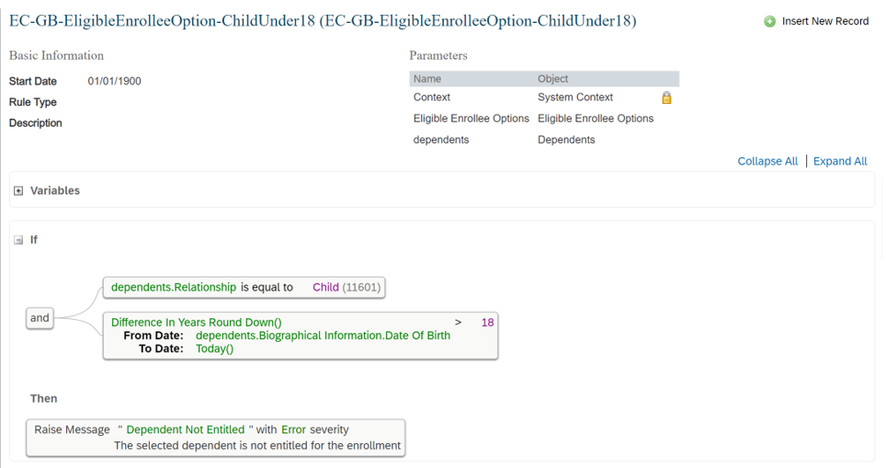Click the Start Date value 01/01/1900
Screen dimensions: 886x468
coord(114,82)
